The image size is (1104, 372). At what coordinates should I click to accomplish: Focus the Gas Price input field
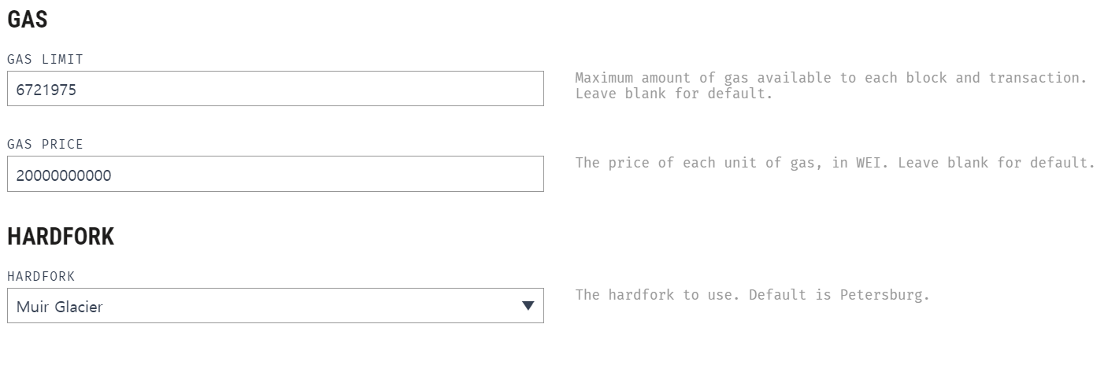coord(276,174)
